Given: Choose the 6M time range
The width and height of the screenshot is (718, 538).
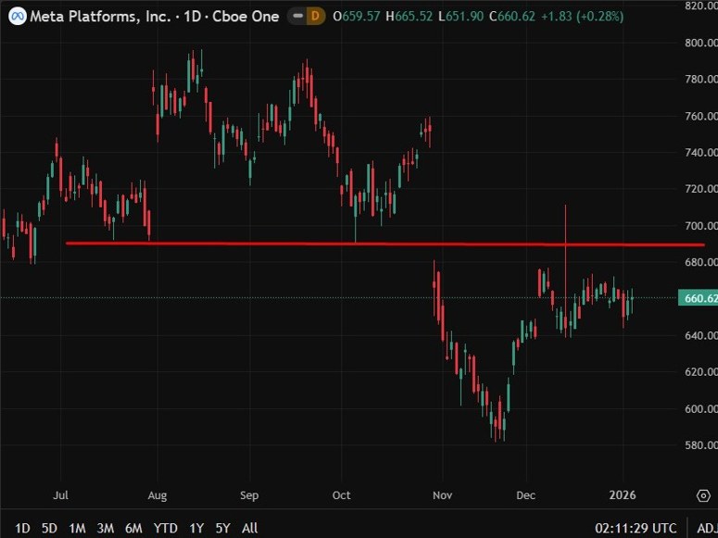Looking at the screenshot, I should pyautogui.click(x=134, y=528).
